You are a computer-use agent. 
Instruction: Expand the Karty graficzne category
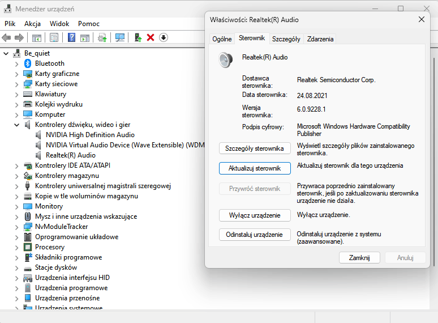[x=17, y=74]
